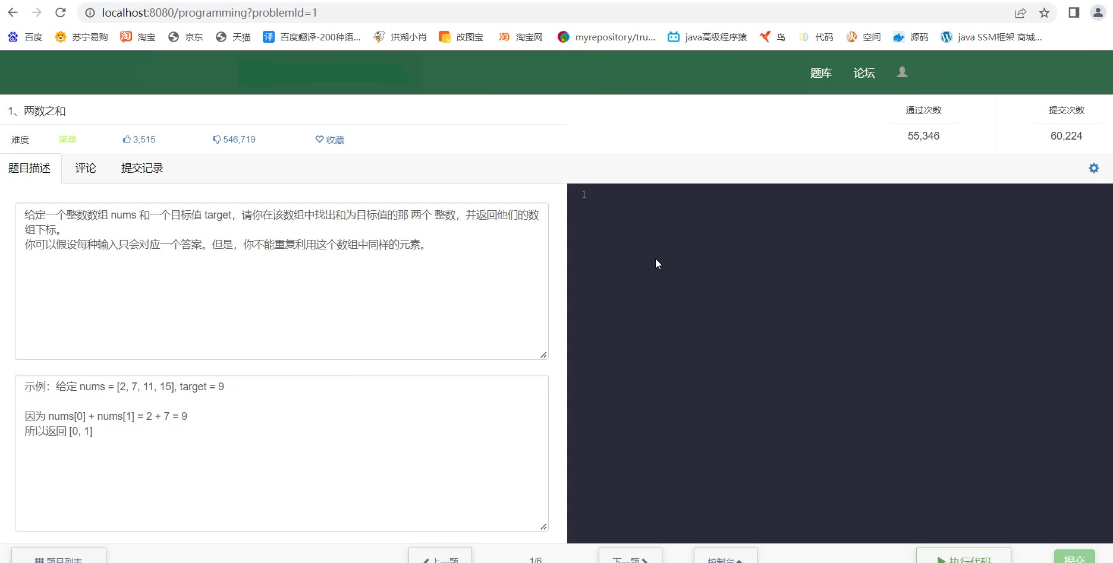Open the 苏宁易购 bookmark
Screen dimensions: 1113x563
tap(81, 37)
